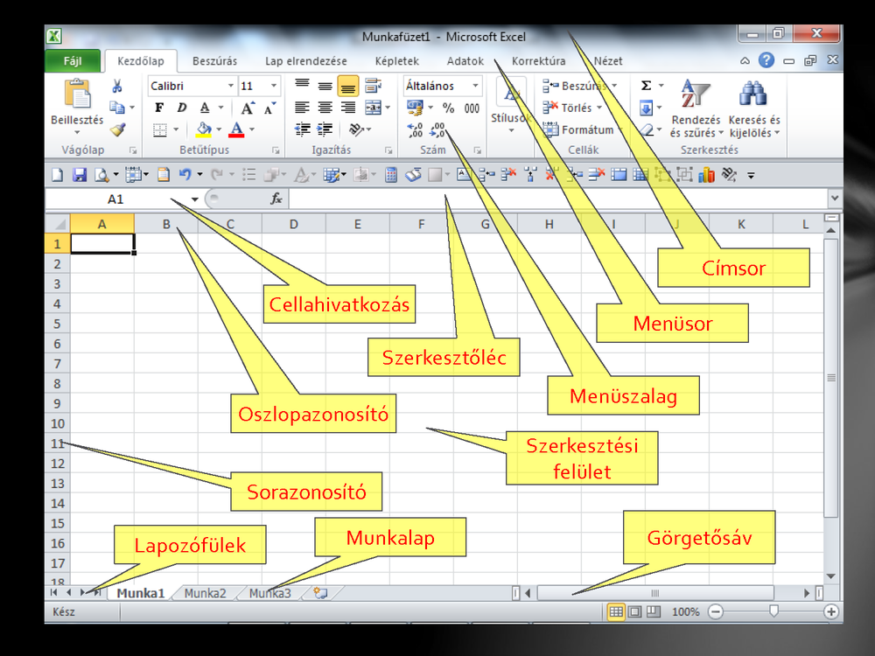Open the Képletek ribbon tab
The height and width of the screenshot is (656, 875).
(x=396, y=61)
